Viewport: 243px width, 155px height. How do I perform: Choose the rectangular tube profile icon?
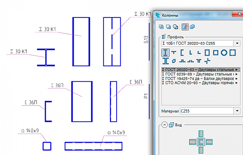click(207, 53)
